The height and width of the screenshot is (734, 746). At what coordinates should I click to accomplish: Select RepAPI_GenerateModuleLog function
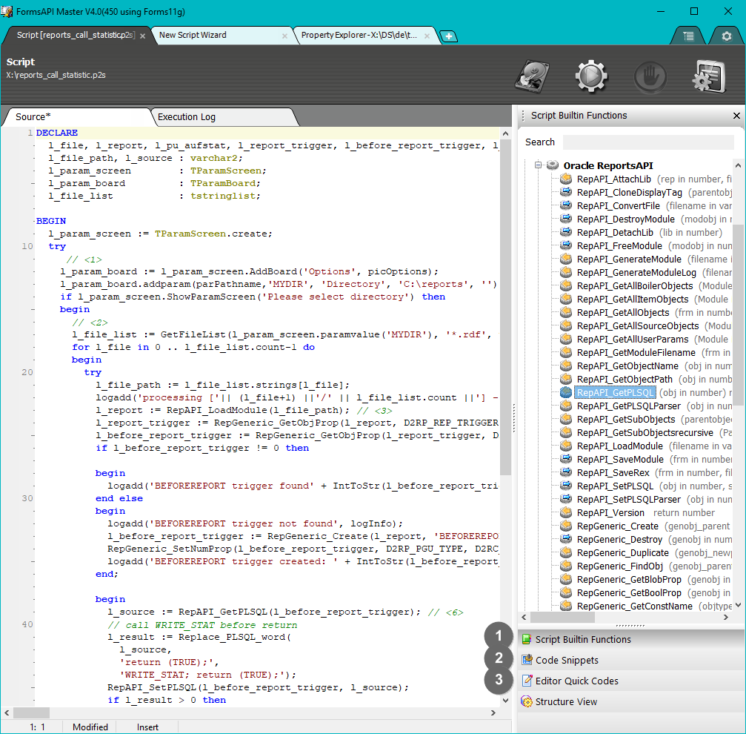point(636,273)
